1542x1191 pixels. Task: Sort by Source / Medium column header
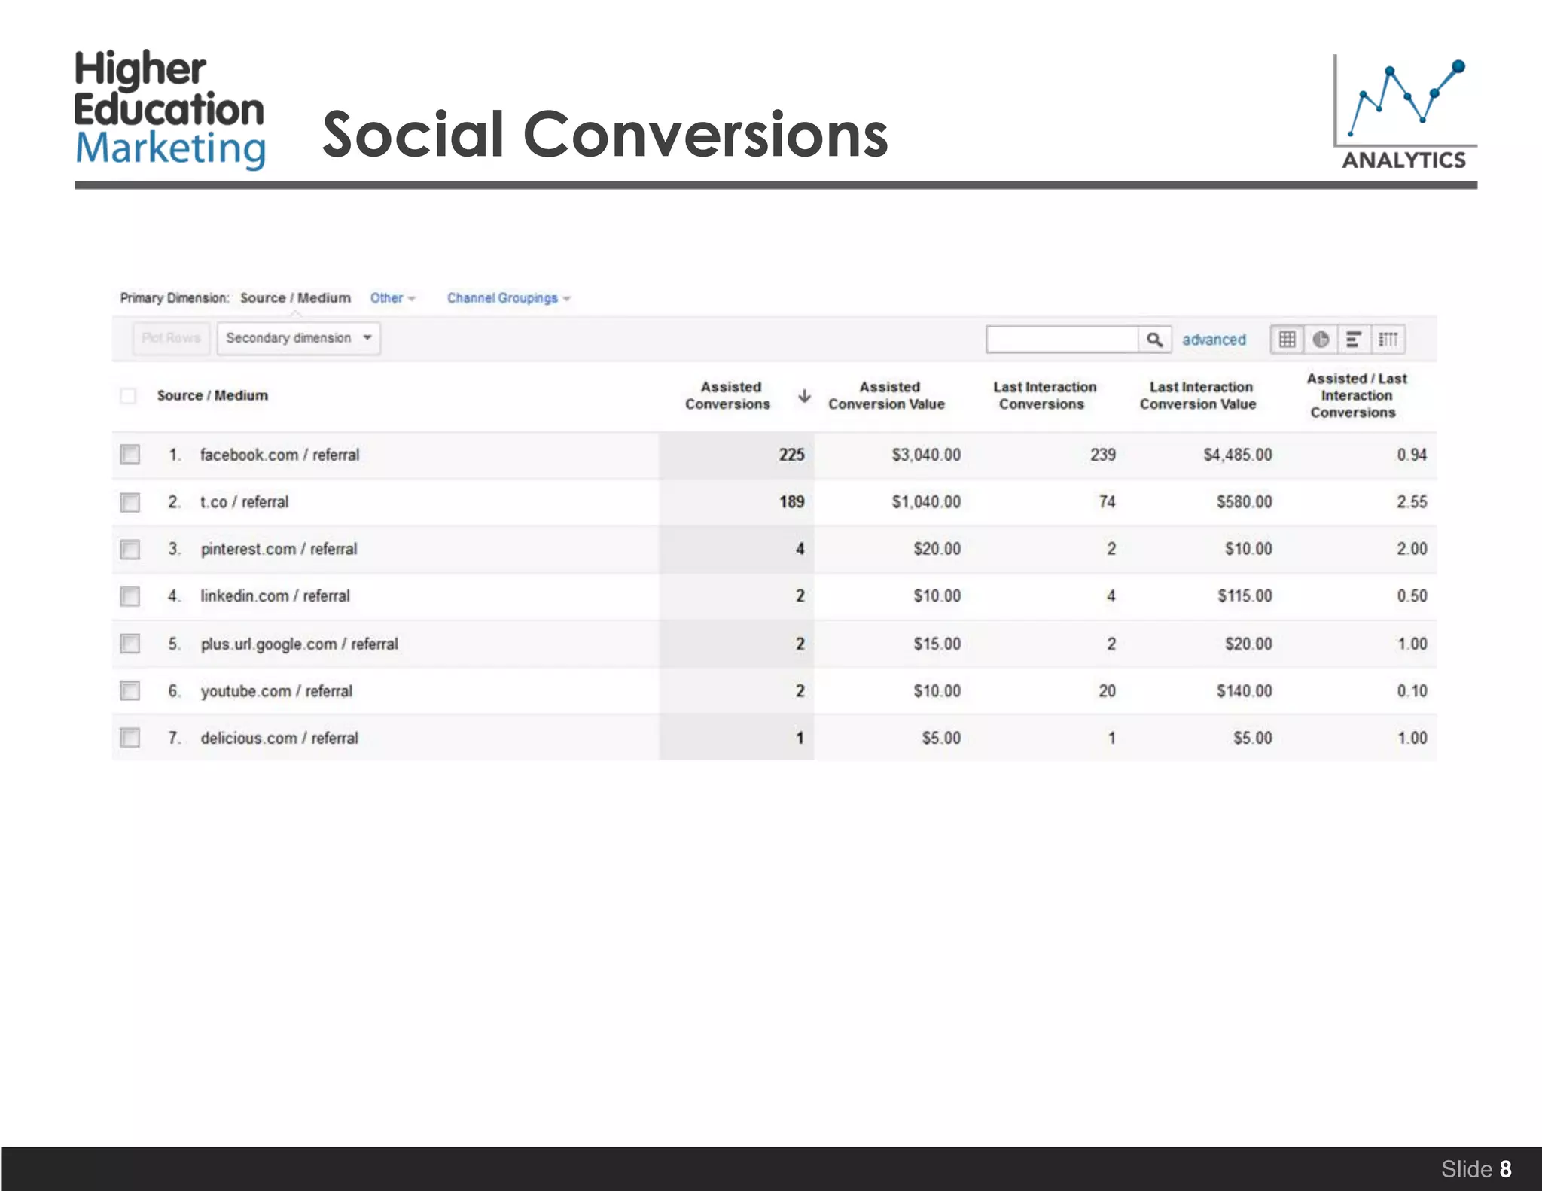tap(212, 396)
